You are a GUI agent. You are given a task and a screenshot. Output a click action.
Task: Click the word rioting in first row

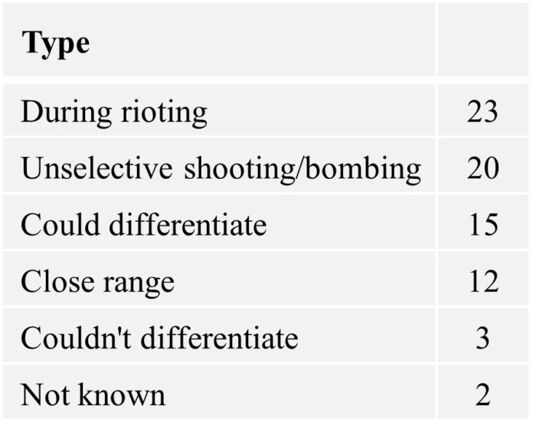[164, 112]
